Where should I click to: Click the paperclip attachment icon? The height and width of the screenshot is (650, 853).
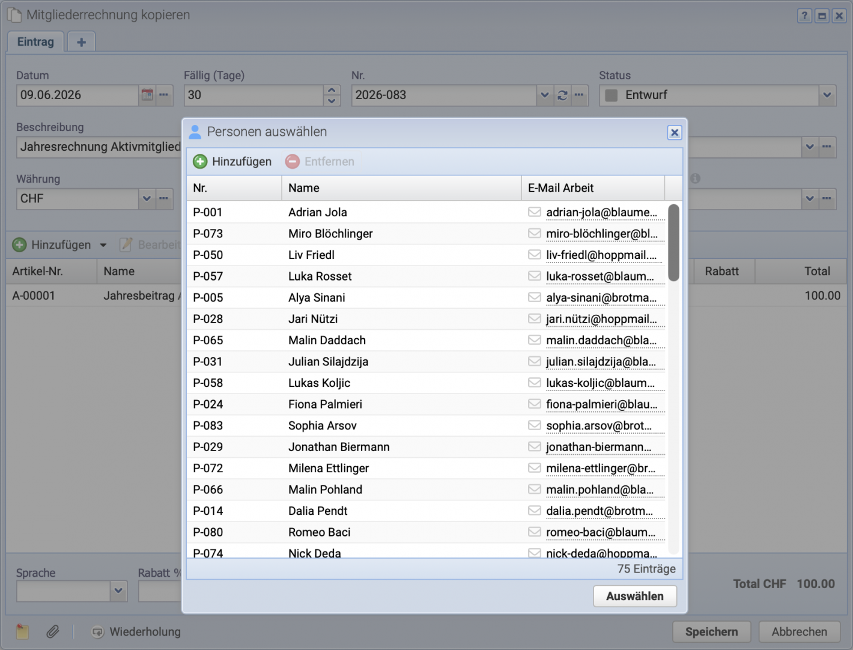click(53, 631)
